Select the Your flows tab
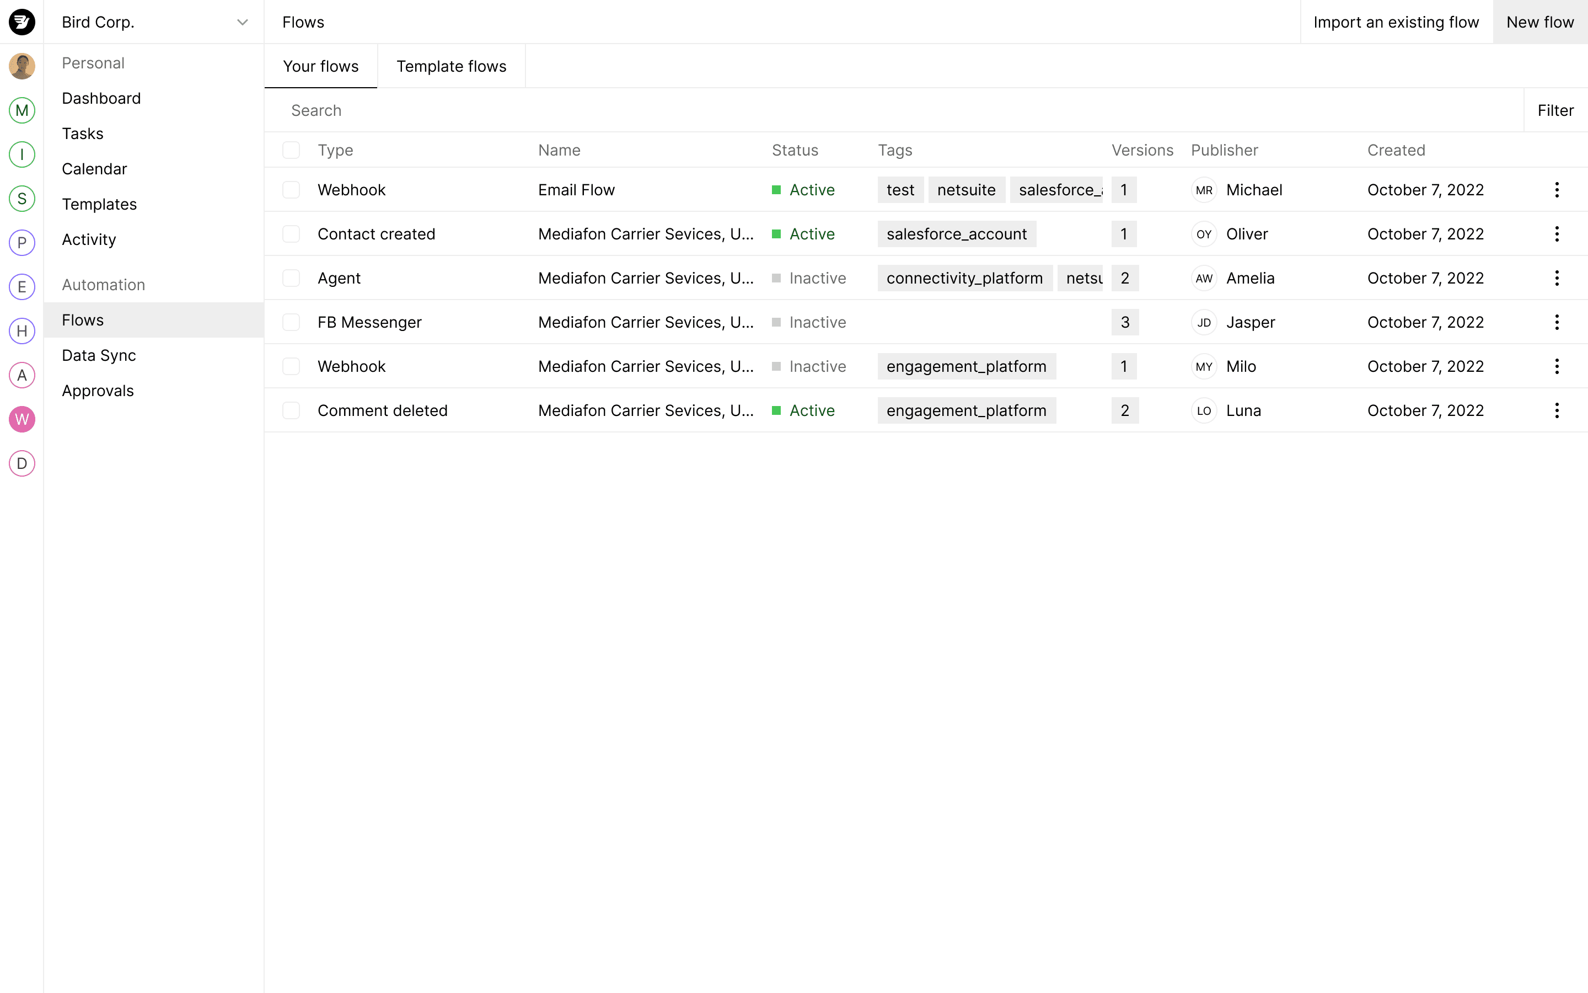 point(320,65)
